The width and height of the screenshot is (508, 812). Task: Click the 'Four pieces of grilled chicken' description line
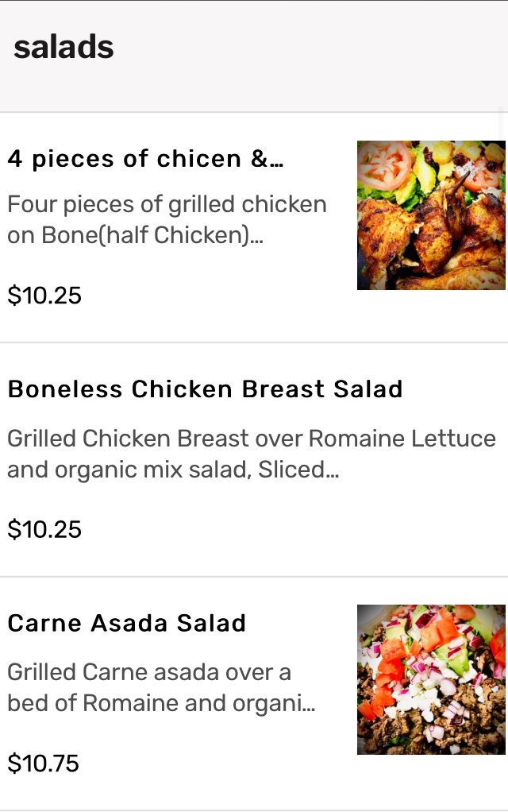167,204
